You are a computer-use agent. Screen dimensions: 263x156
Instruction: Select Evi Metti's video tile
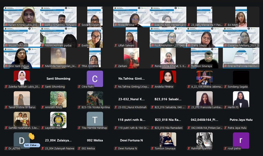[241, 17]
